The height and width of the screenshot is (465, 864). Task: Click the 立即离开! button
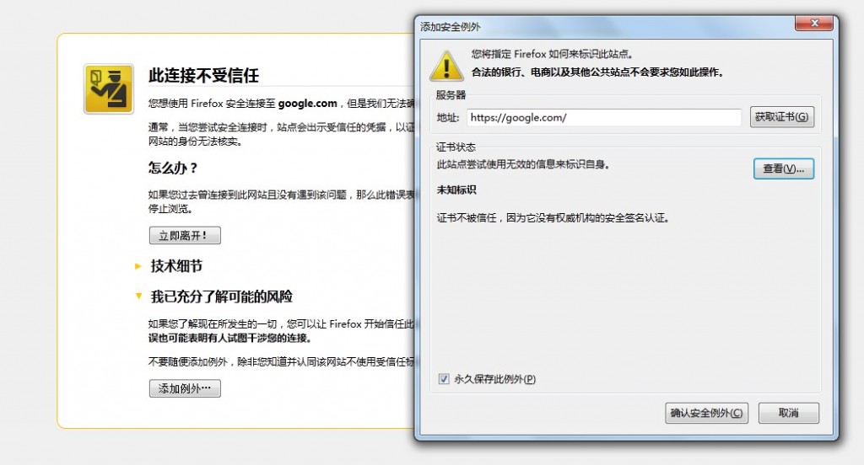point(185,236)
